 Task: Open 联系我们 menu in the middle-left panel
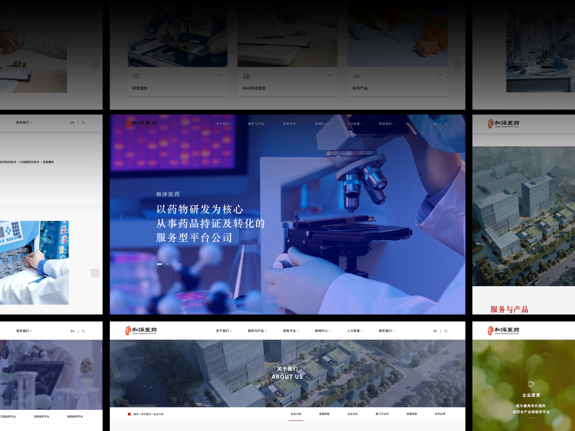tap(24, 123)
